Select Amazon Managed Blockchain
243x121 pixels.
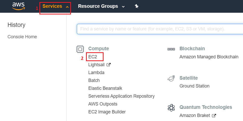click(209, 57)
